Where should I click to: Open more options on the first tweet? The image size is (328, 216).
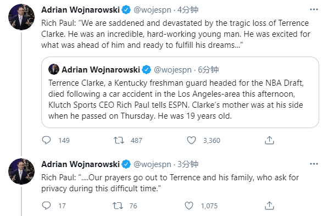pyautogui.click(x=314, y=9)
